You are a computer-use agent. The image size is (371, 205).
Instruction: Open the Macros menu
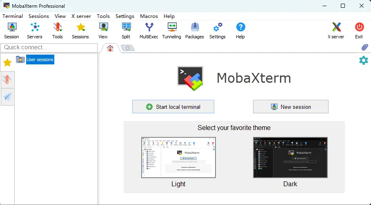tap(149, 16)
